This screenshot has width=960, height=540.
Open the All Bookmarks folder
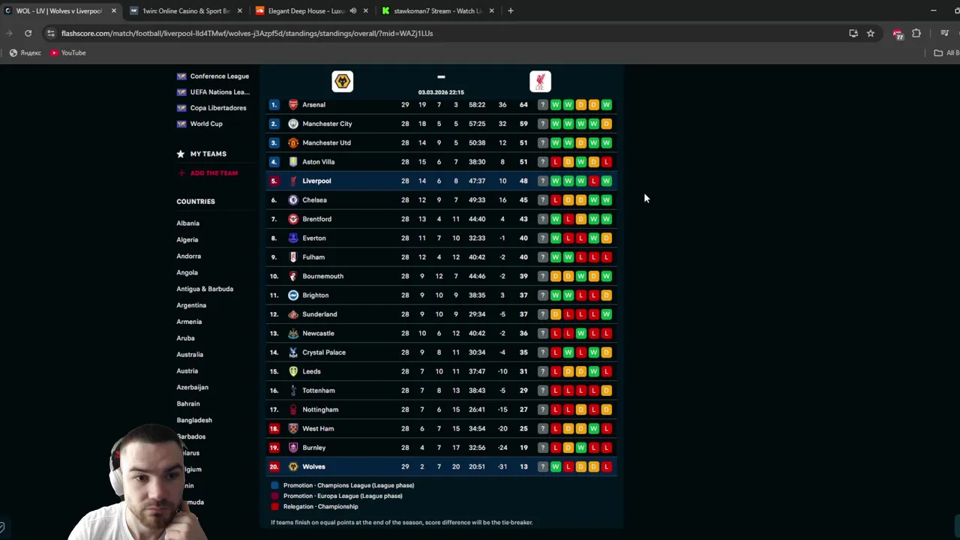click(x=946, y=53)
